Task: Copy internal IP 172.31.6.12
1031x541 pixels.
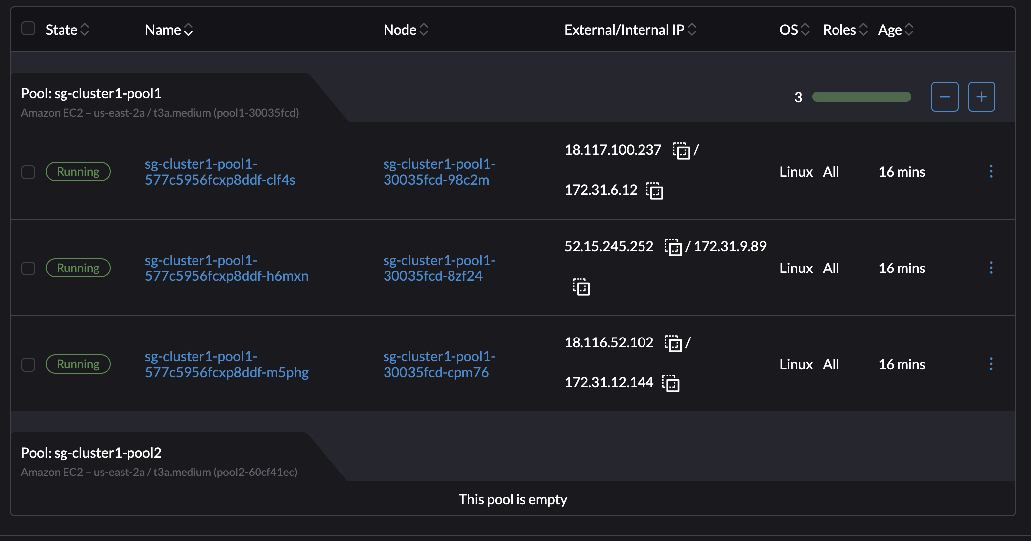Action: 655,191
